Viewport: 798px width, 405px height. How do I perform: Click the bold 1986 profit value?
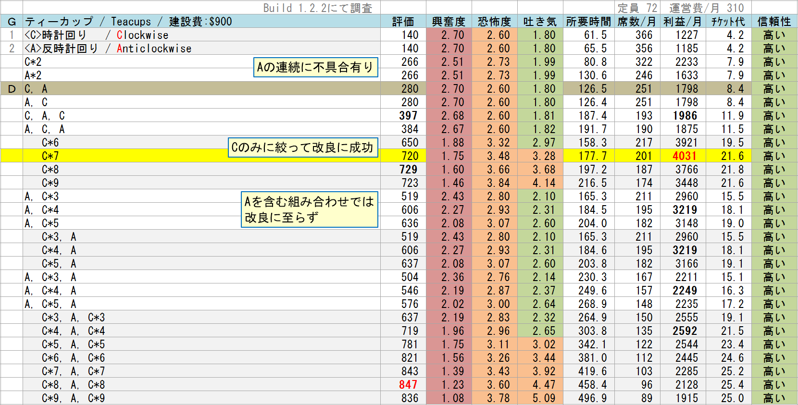click(x=685, y=116)
